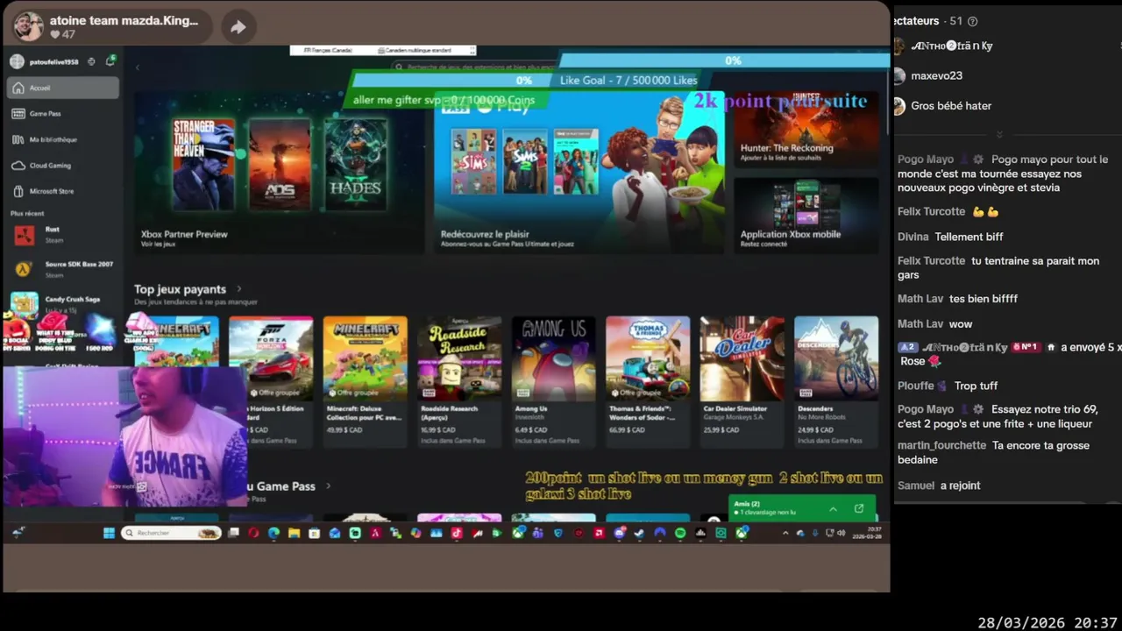Show hidden system tray icons chevron
The width and height of the screenshot is (1122, 631).
pos(786,533)
